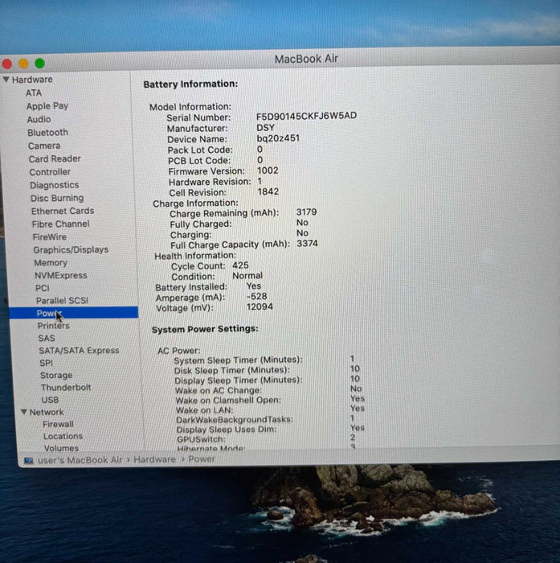
Task: Select Volumes under Network
Action: 61,448
